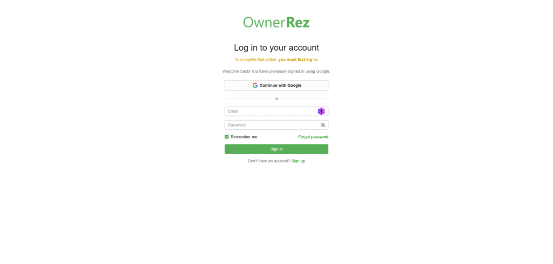Click the OwnerRez logo at top
The width and height of the screenshot is (553, 264).
[276, 23]
